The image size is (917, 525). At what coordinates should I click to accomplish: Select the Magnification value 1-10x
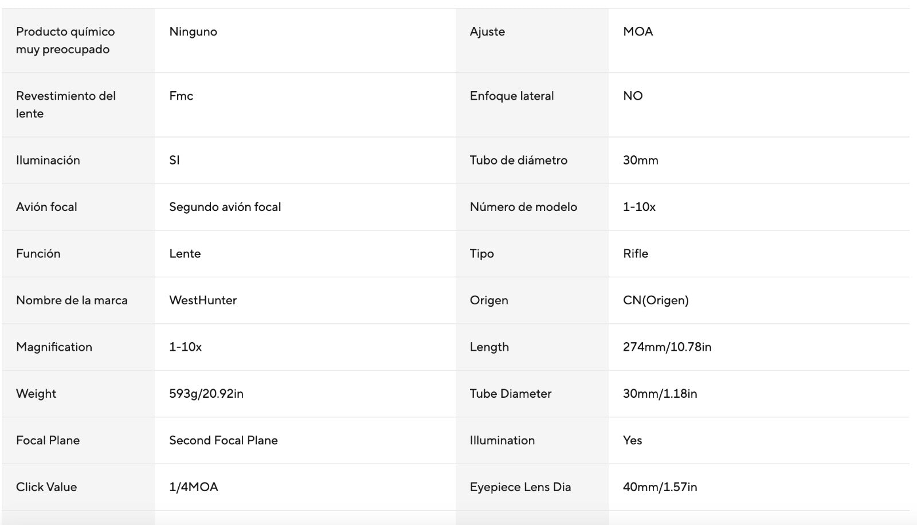click(185, 347)
